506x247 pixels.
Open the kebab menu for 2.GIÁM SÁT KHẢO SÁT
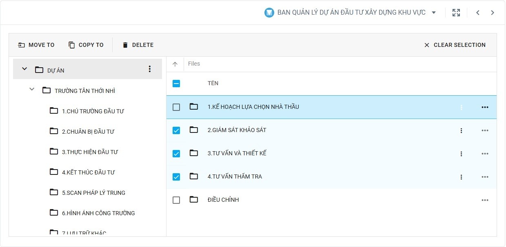coord(461,130)
